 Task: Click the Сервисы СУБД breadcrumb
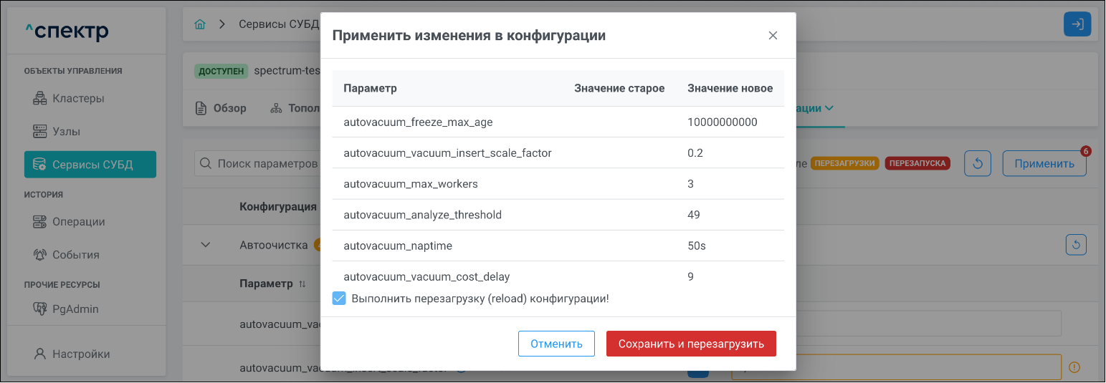(x=280, y=24)
